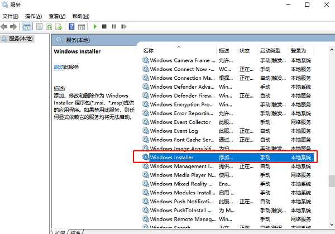Click the Refresh toolbar icon

click(x=49, y=27)
